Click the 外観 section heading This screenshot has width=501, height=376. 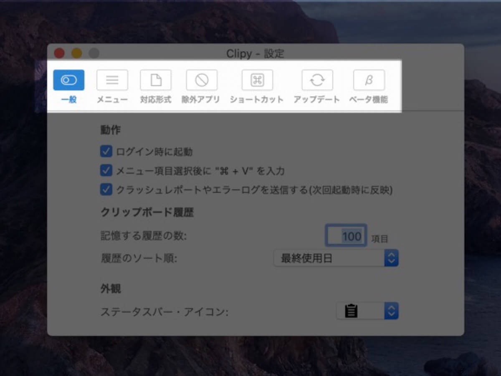tap(111, 288)
